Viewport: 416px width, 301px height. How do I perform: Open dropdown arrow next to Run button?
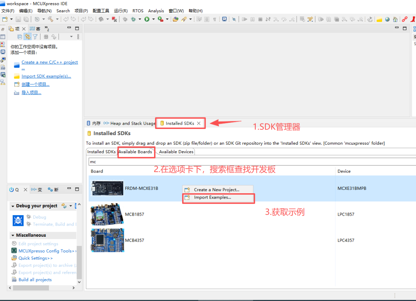pos(153,19)
